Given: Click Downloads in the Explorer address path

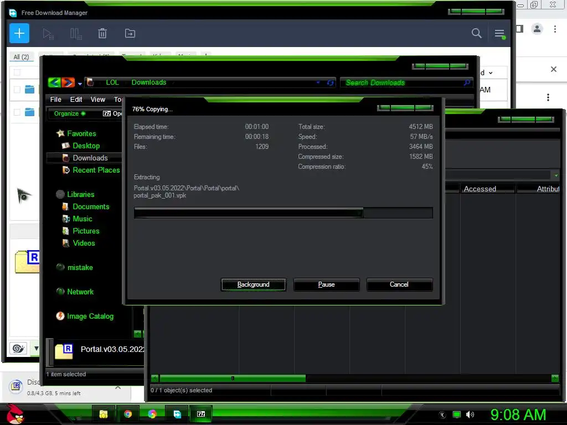Looking at the screenshot, I should [148, 82].
